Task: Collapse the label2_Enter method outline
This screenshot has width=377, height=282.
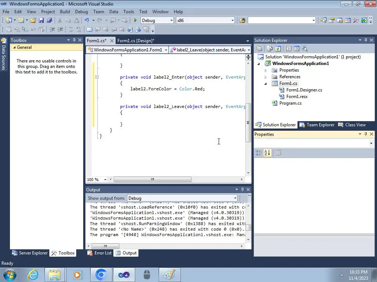Action: pos(97,77)
